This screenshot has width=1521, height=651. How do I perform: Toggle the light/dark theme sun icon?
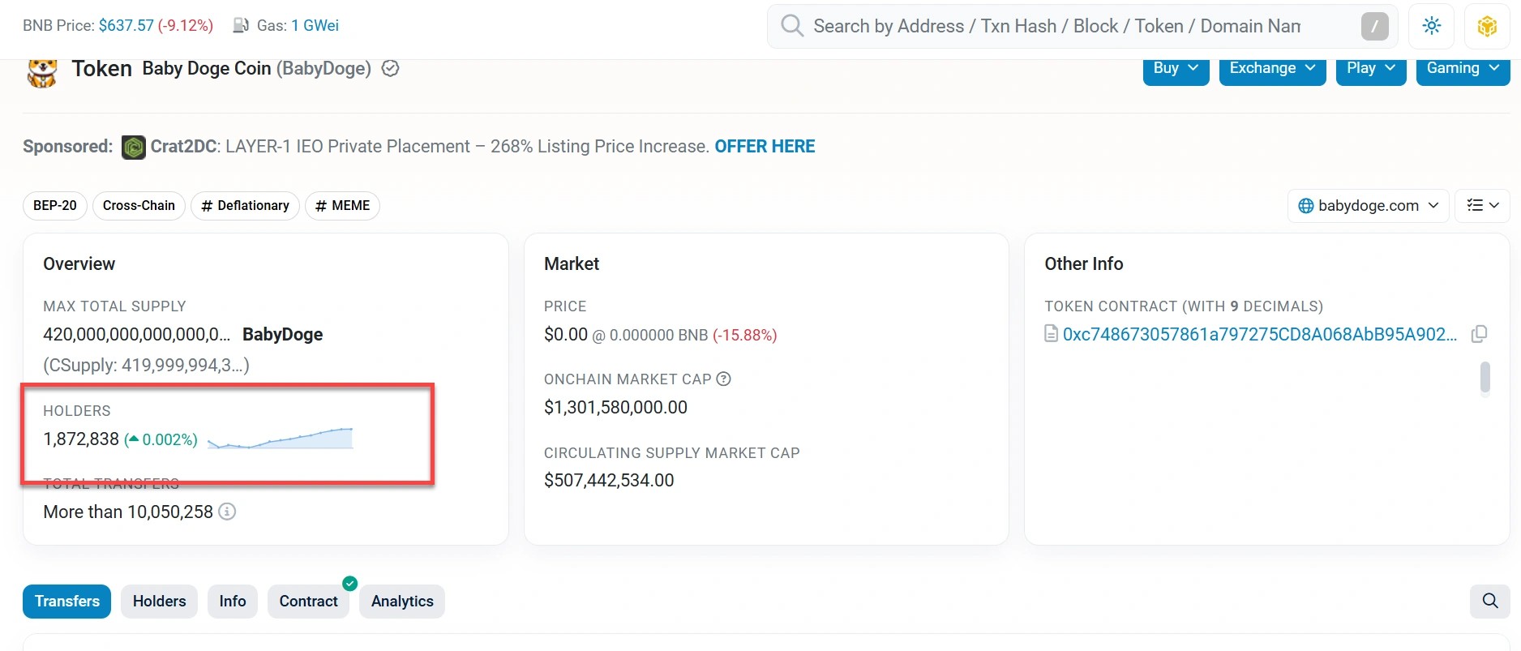pos(1431,26)
